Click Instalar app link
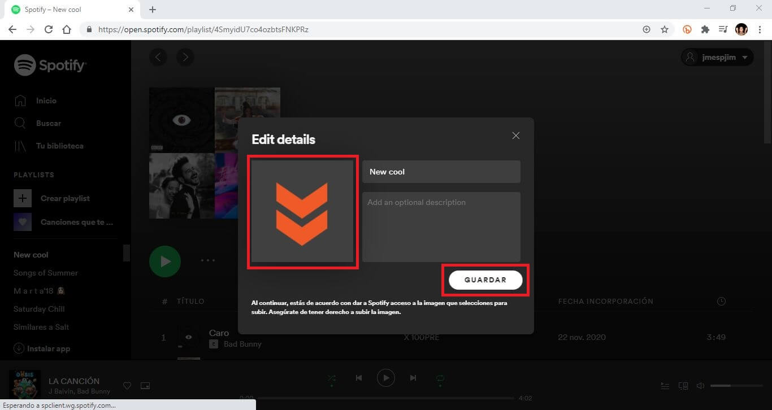Image resolution: width=772 pixels, height=410 pixels. point(42,348)
